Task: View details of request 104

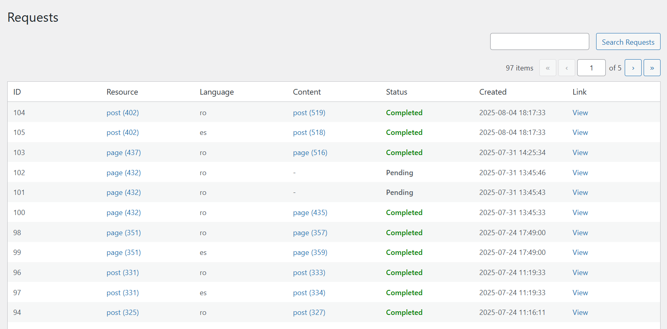Action: point(580,113)
